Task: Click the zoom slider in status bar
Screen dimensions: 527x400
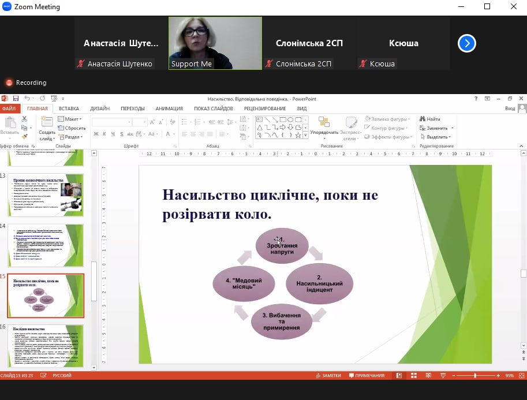Action: pyautogui.click(x=475, y=375)
